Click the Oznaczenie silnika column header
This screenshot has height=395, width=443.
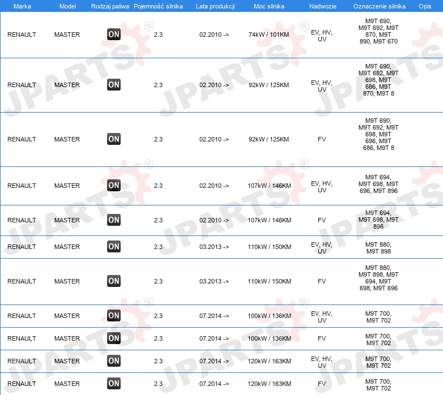click(379, 6)
